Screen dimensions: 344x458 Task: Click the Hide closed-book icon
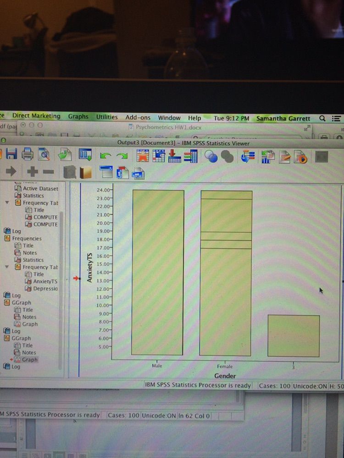click(86, 172)
